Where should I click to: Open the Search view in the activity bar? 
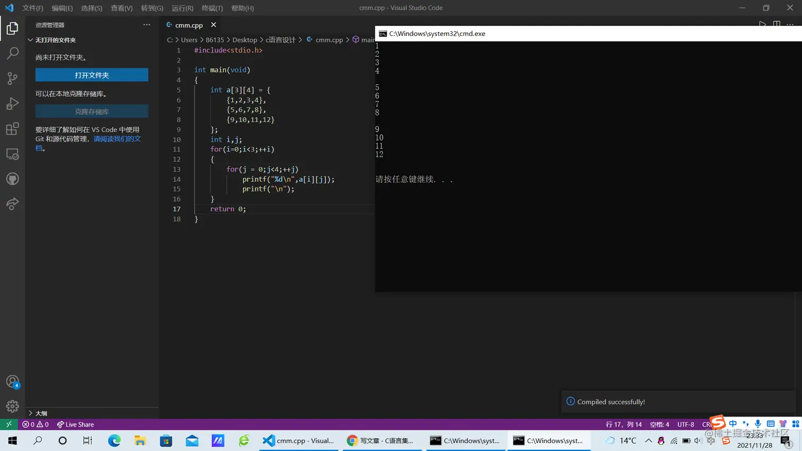12,53
